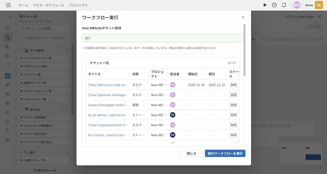Click the BO avatar in the 'As an admin' row
The image size is (327, 174).
[x=172, y=115]
